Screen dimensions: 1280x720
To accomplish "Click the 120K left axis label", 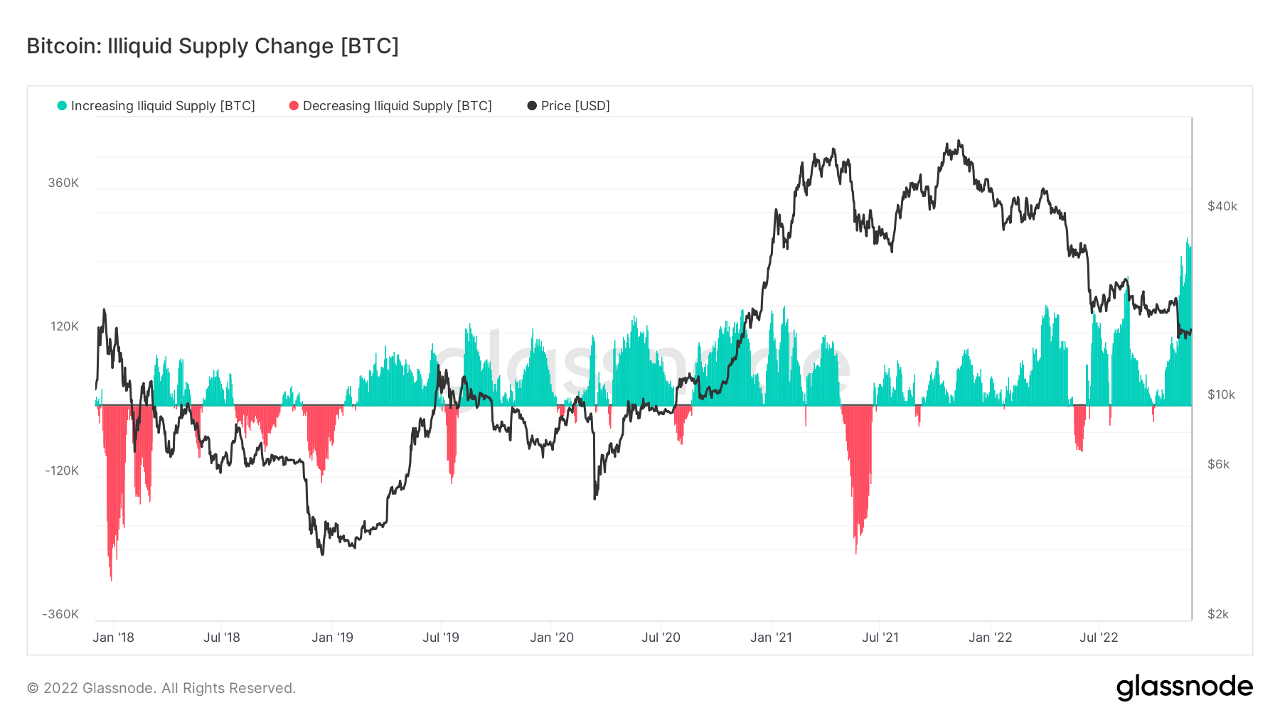I will (65, 326).
